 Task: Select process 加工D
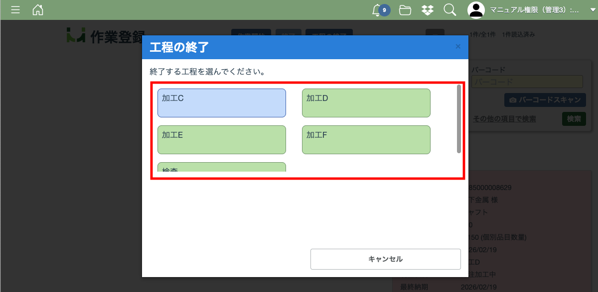366,103
